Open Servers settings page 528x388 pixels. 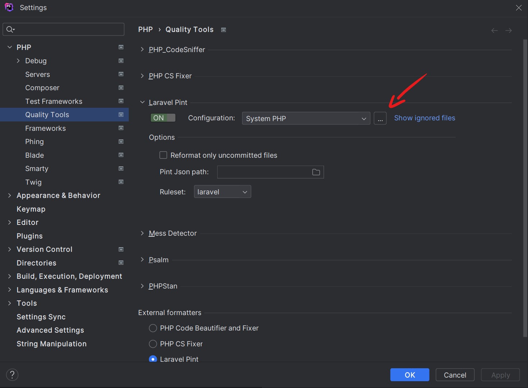click(37, 74)
